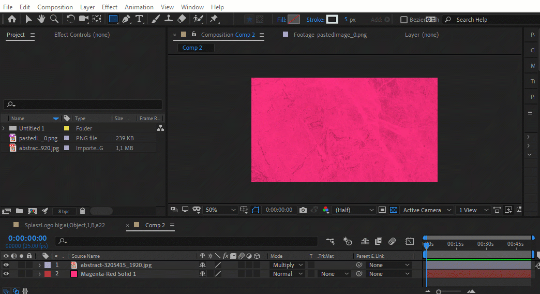Viewport: 540px width, 294px height.
Task: Select the Pan Behind anchor point tool
Action: pyautogui.click(x=97, y=19)
